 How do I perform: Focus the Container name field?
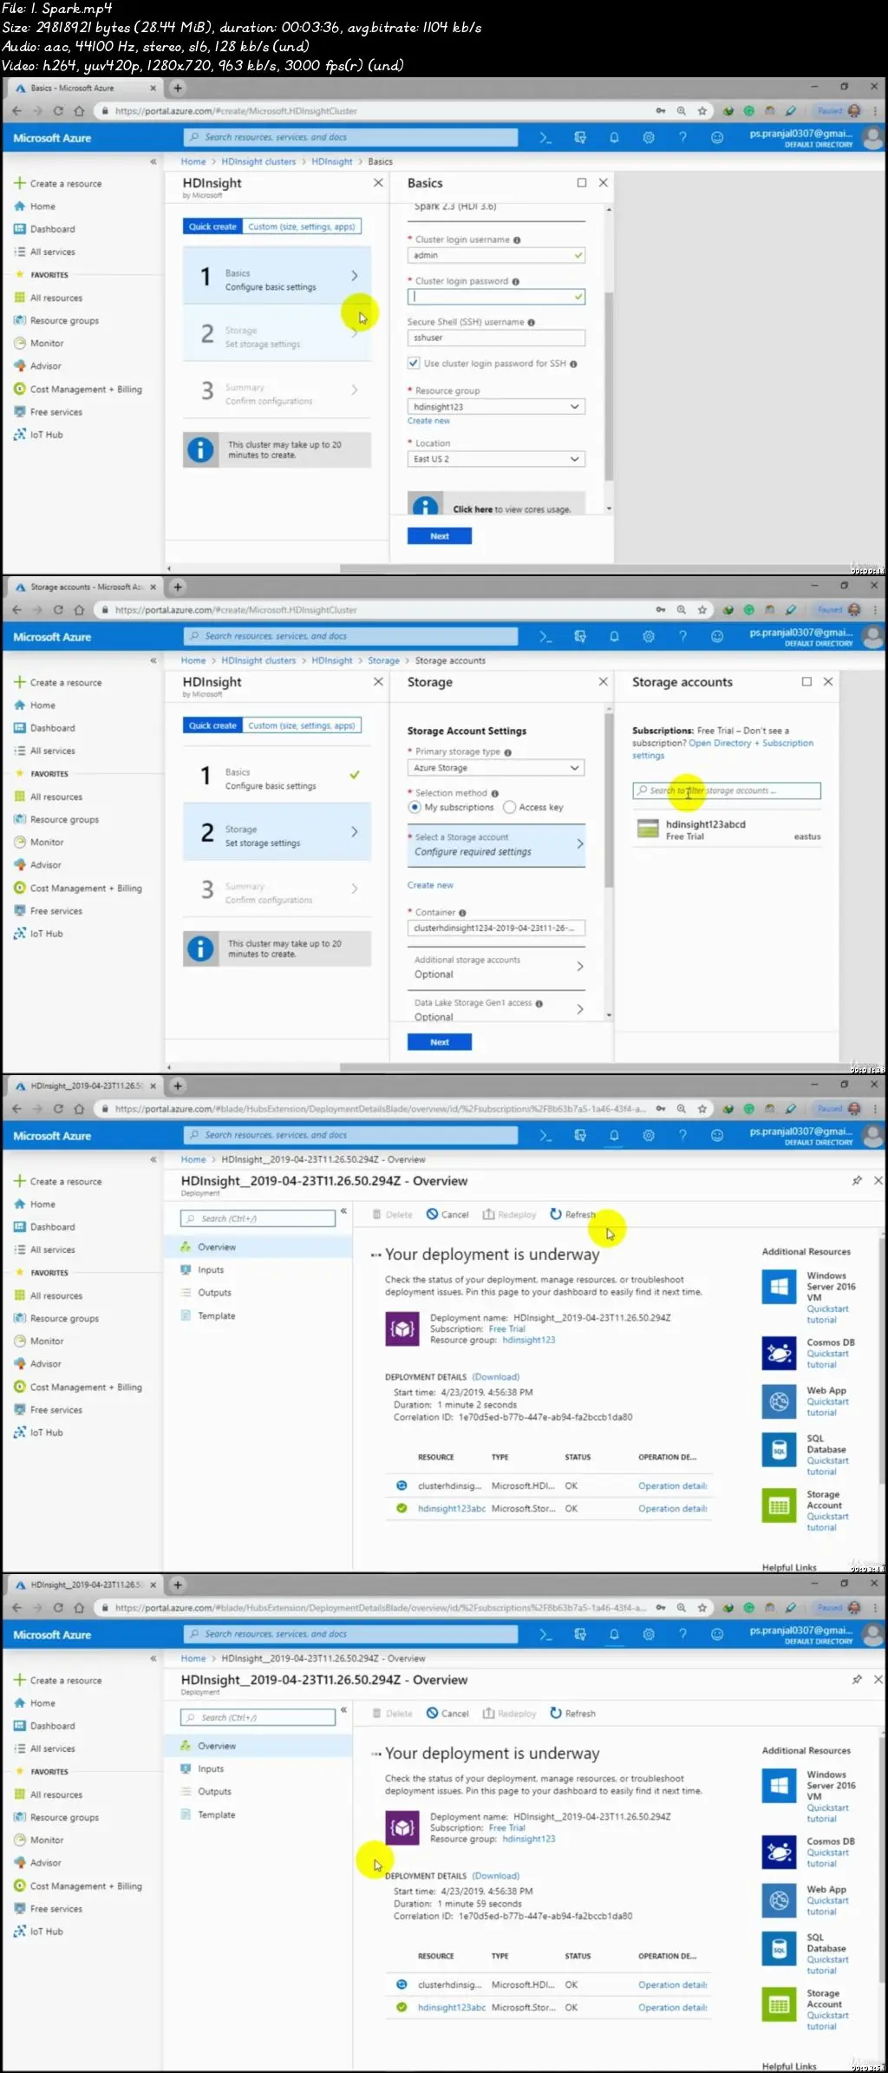(x=496, y=928)
